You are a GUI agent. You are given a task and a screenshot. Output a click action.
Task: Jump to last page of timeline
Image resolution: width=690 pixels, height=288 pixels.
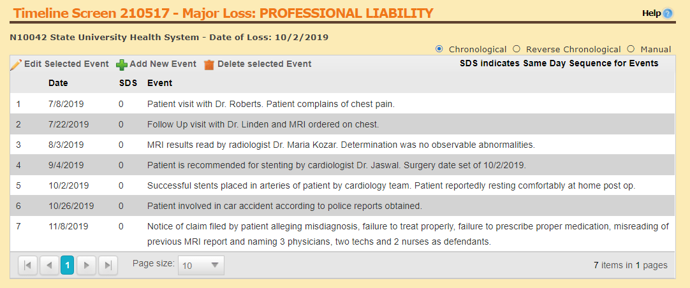click(108, 266)
